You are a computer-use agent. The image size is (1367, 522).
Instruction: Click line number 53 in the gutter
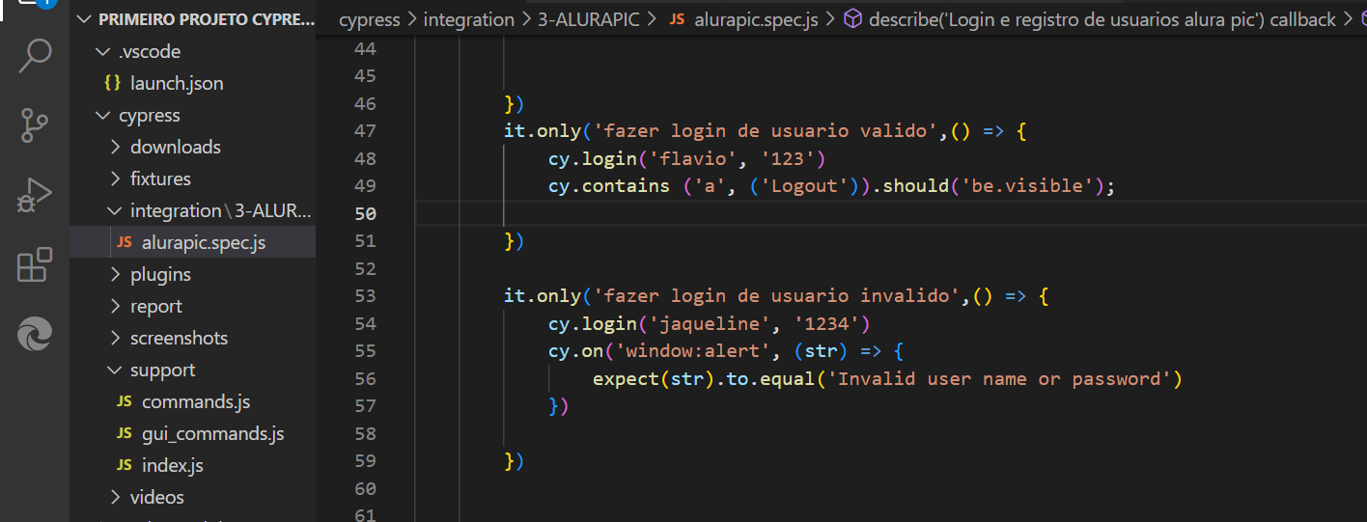[365, 295]
